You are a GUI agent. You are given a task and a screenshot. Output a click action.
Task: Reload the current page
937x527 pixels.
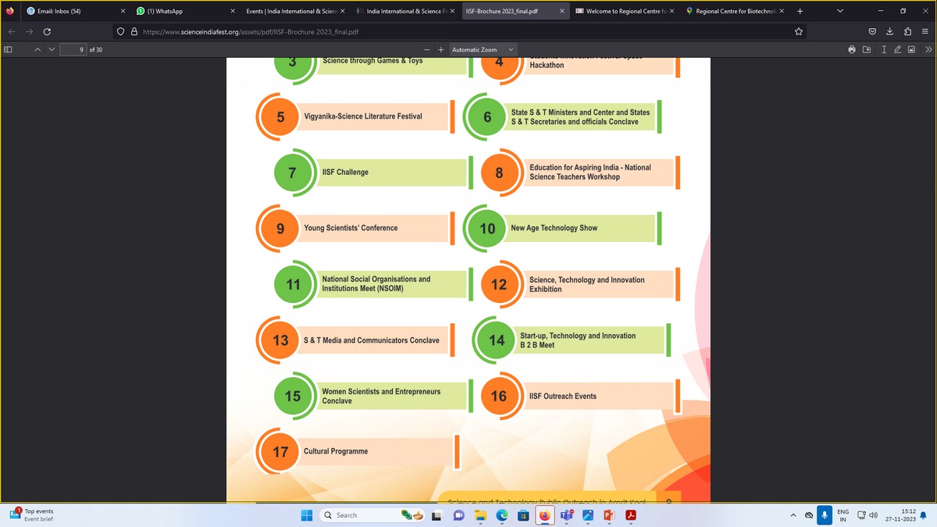click(x=48, y=31)
